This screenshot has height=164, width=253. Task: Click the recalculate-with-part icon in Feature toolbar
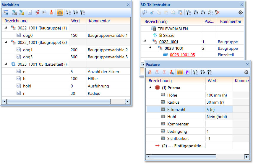pyautogui.click(x=171, y=72)
